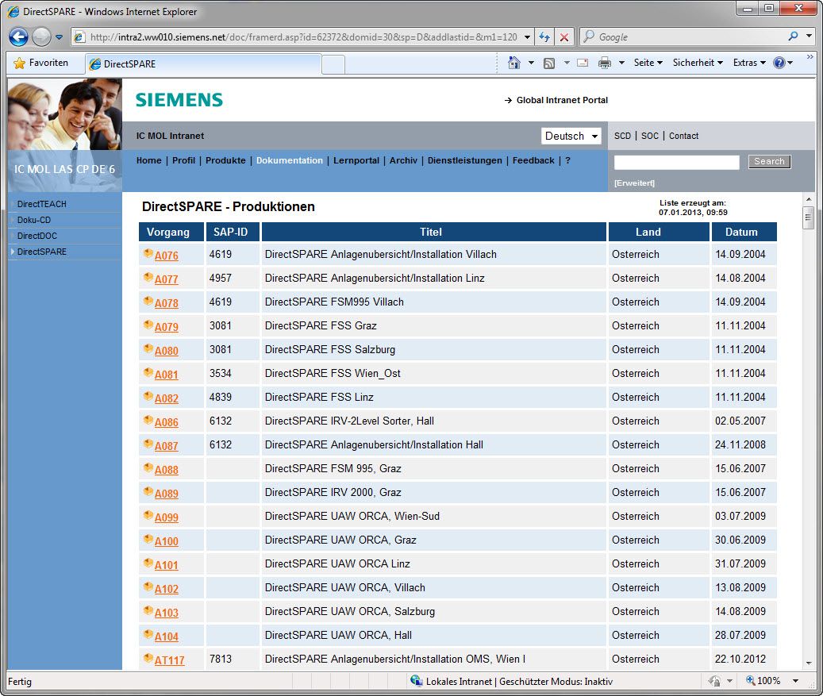Open the A076 production link
The image size is (823, 696).
[167, 256]
